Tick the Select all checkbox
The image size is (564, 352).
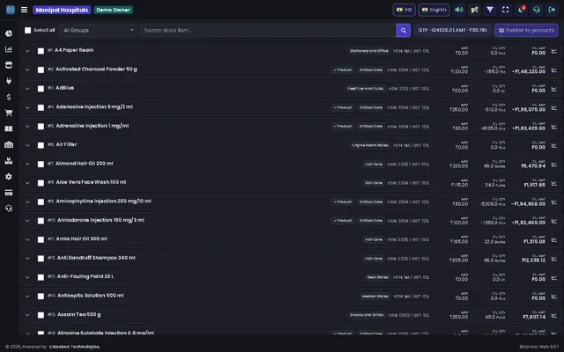tap(27, 30)
